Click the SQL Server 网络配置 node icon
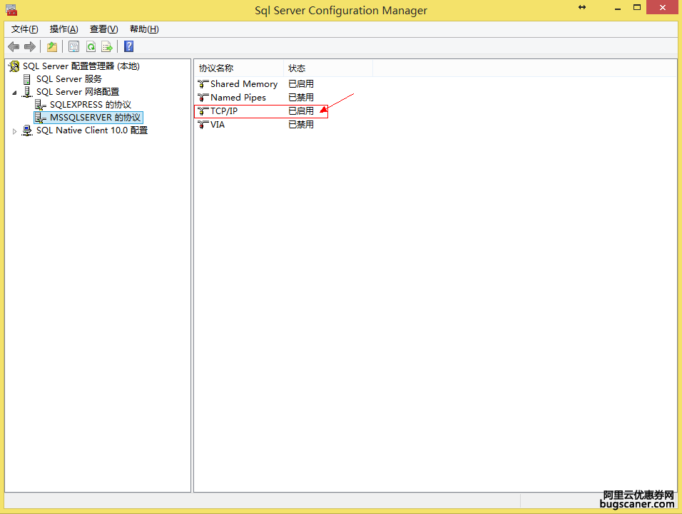The height and width of the screenshot is (514, 682). 27,92
